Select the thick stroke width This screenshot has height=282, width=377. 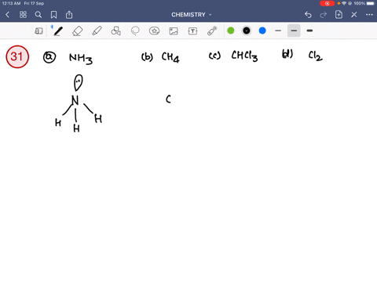click(309, 31)
